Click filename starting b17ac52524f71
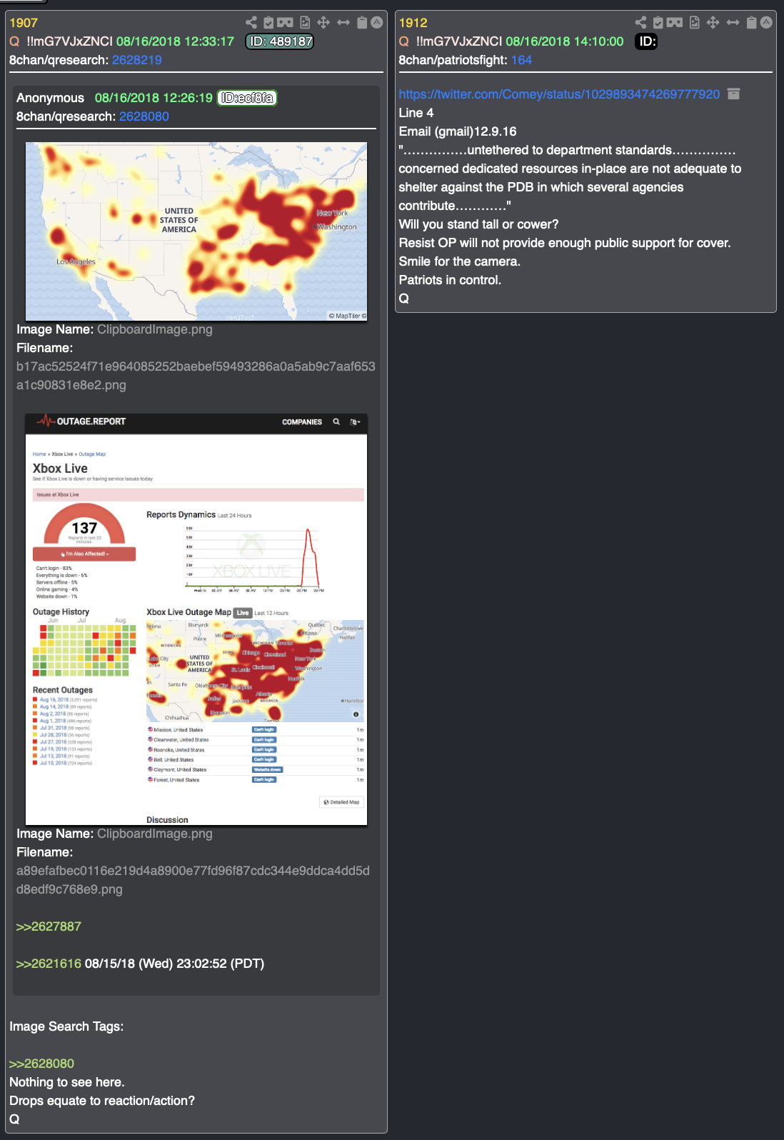 pos(196,376)
